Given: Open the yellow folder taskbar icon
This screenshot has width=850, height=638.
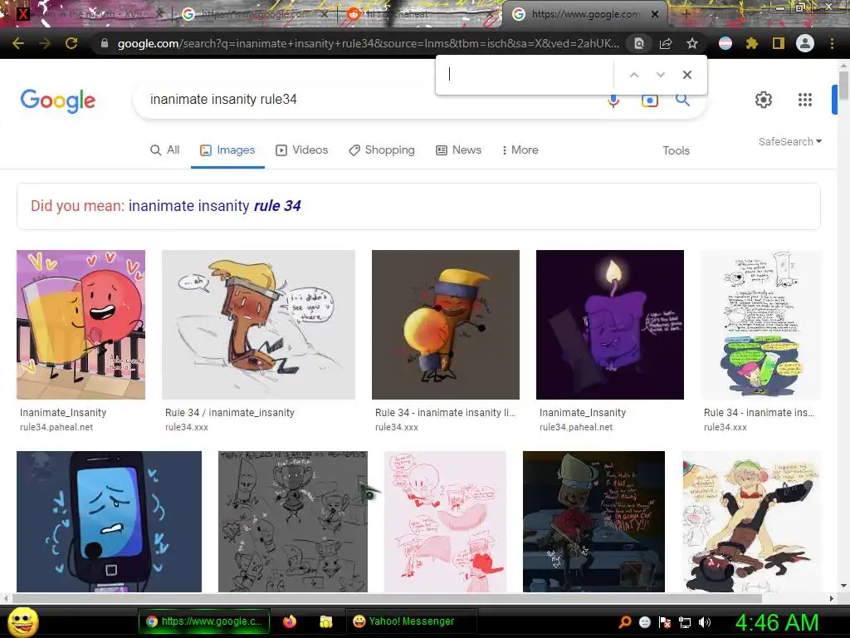Looking at the screenshot, I should pos(325,621).
